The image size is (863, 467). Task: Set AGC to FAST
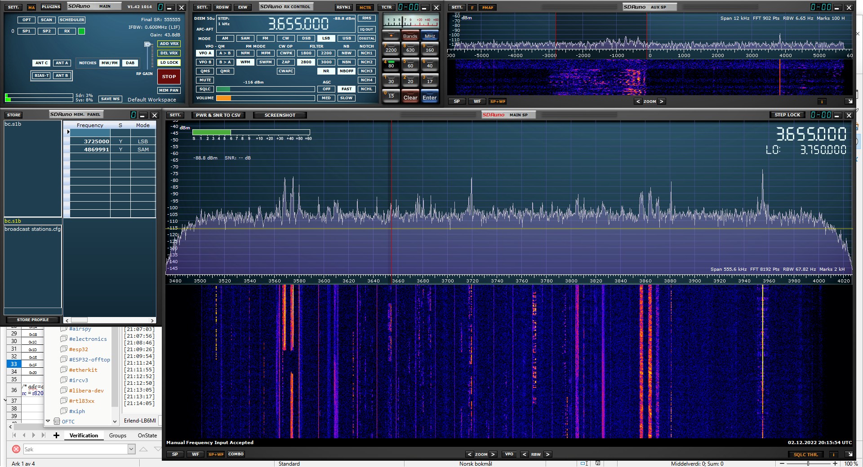coord(347,89)
